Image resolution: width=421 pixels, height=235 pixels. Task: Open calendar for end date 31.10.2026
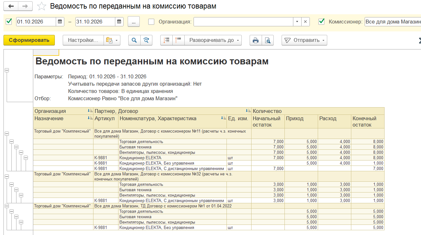point(119,22)
